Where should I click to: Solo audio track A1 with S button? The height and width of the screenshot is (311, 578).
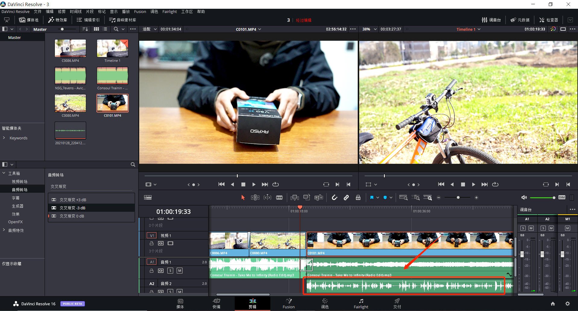click(170, 271)
